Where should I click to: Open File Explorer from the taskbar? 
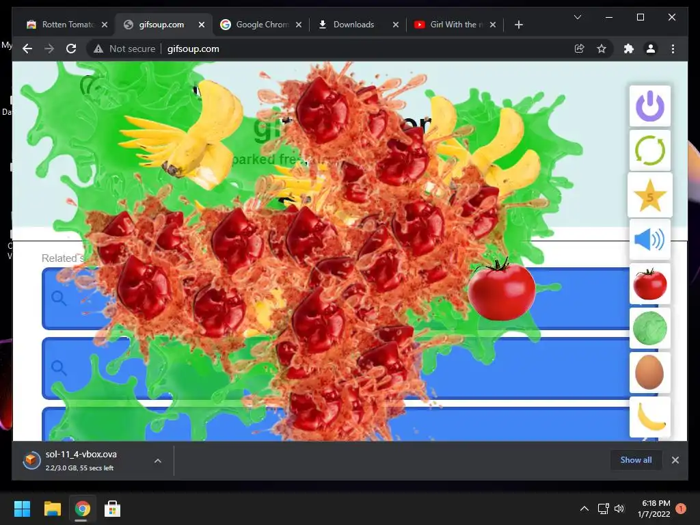(52, 509)
